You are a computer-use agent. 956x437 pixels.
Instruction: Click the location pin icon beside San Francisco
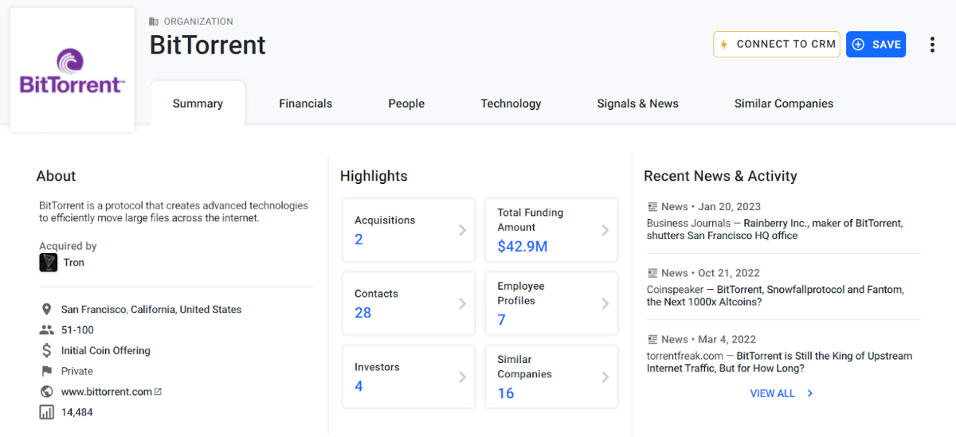46,310
